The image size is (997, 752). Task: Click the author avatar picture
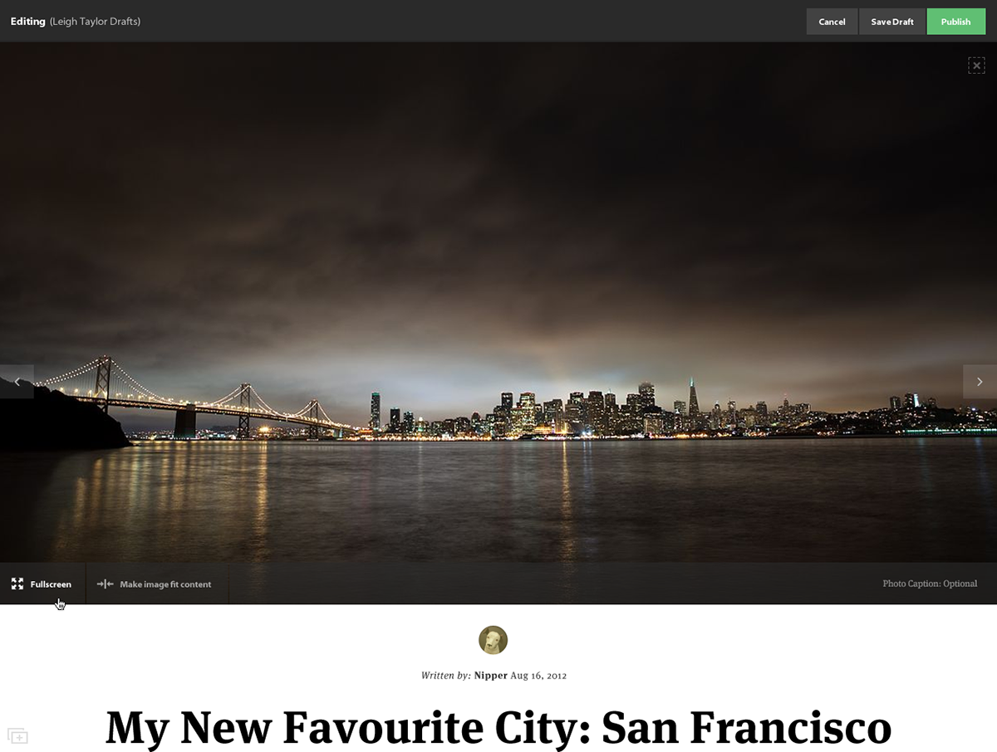coord(493,640)
